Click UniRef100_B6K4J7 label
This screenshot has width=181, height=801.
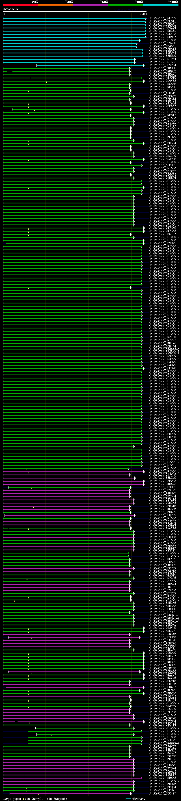[x=162, y=687]
